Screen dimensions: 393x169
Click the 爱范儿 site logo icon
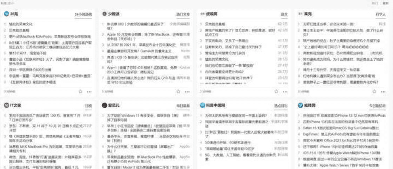point(104,105)
